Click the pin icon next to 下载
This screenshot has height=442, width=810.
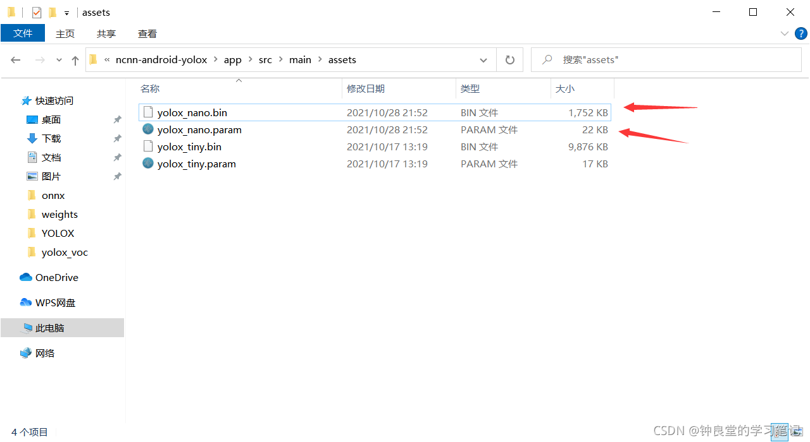point(117,138)
